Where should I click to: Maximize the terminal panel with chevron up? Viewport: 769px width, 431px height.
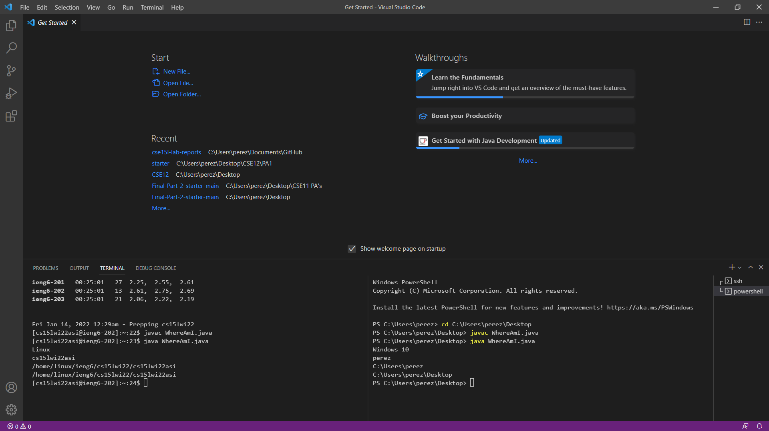coord(751,267)
